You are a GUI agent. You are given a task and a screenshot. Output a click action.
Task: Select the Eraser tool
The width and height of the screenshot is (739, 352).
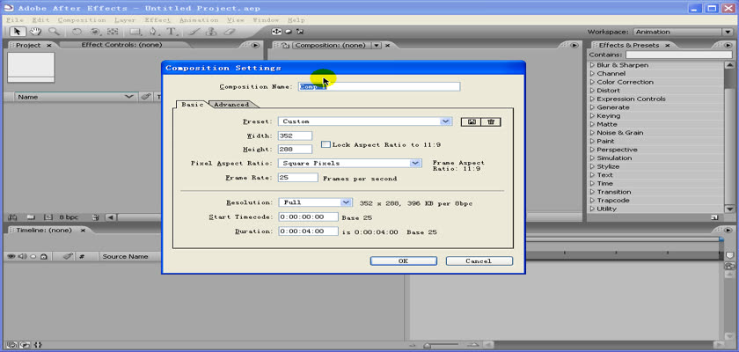229,32
